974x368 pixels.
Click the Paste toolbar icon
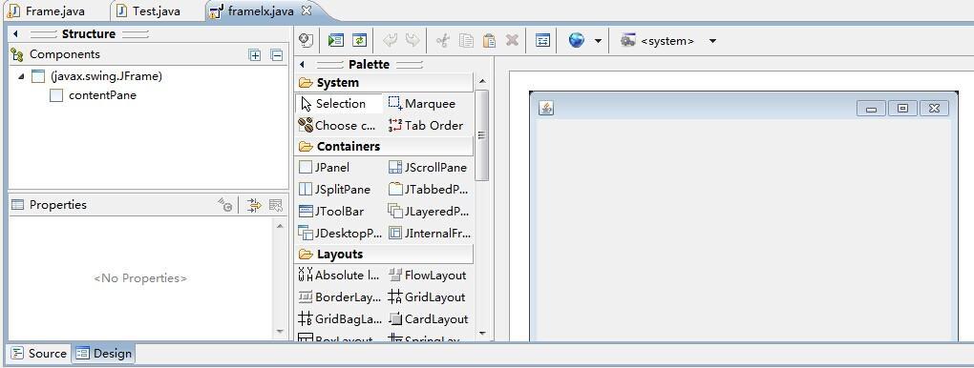pyautogui.click(x=489, y=41)
